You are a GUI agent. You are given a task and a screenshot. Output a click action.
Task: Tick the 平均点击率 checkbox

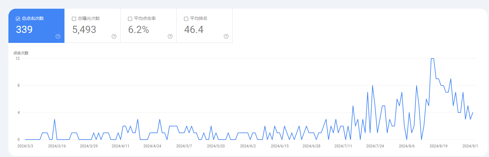130,19
